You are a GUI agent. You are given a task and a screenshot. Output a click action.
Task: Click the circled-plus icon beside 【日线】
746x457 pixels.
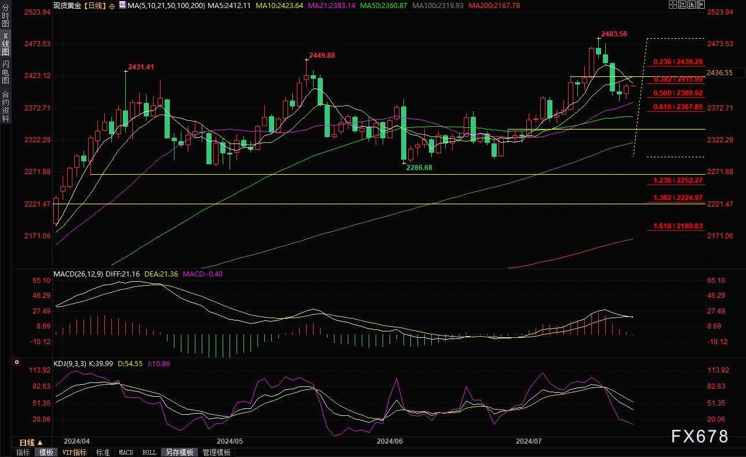[112, 5]
